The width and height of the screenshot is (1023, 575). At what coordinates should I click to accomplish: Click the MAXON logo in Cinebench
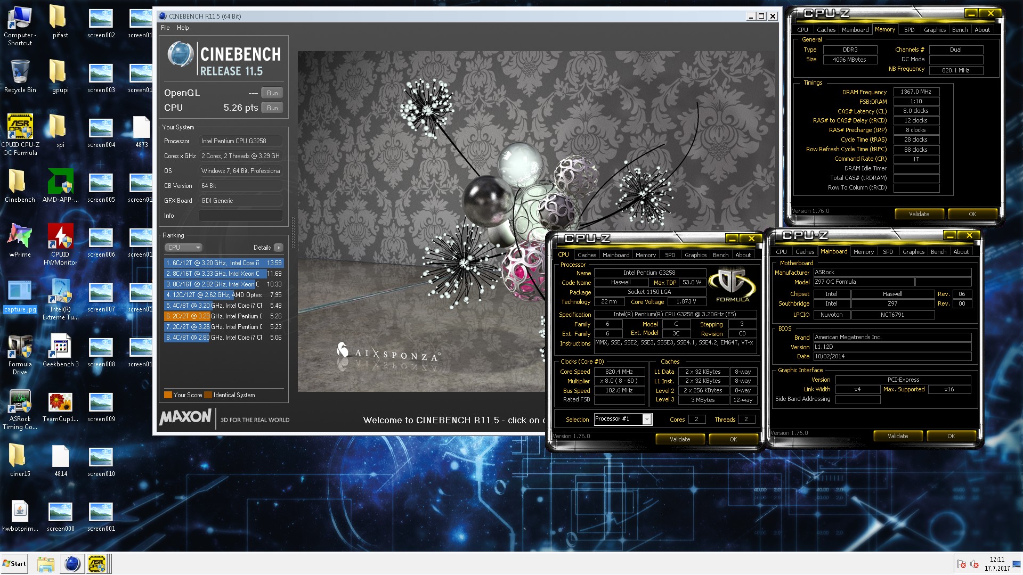point(185,417)
